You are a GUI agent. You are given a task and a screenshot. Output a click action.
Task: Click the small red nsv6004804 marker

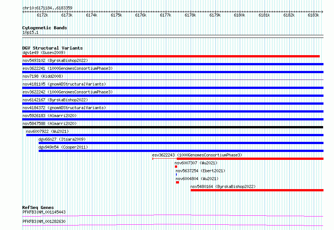(178, 182)
